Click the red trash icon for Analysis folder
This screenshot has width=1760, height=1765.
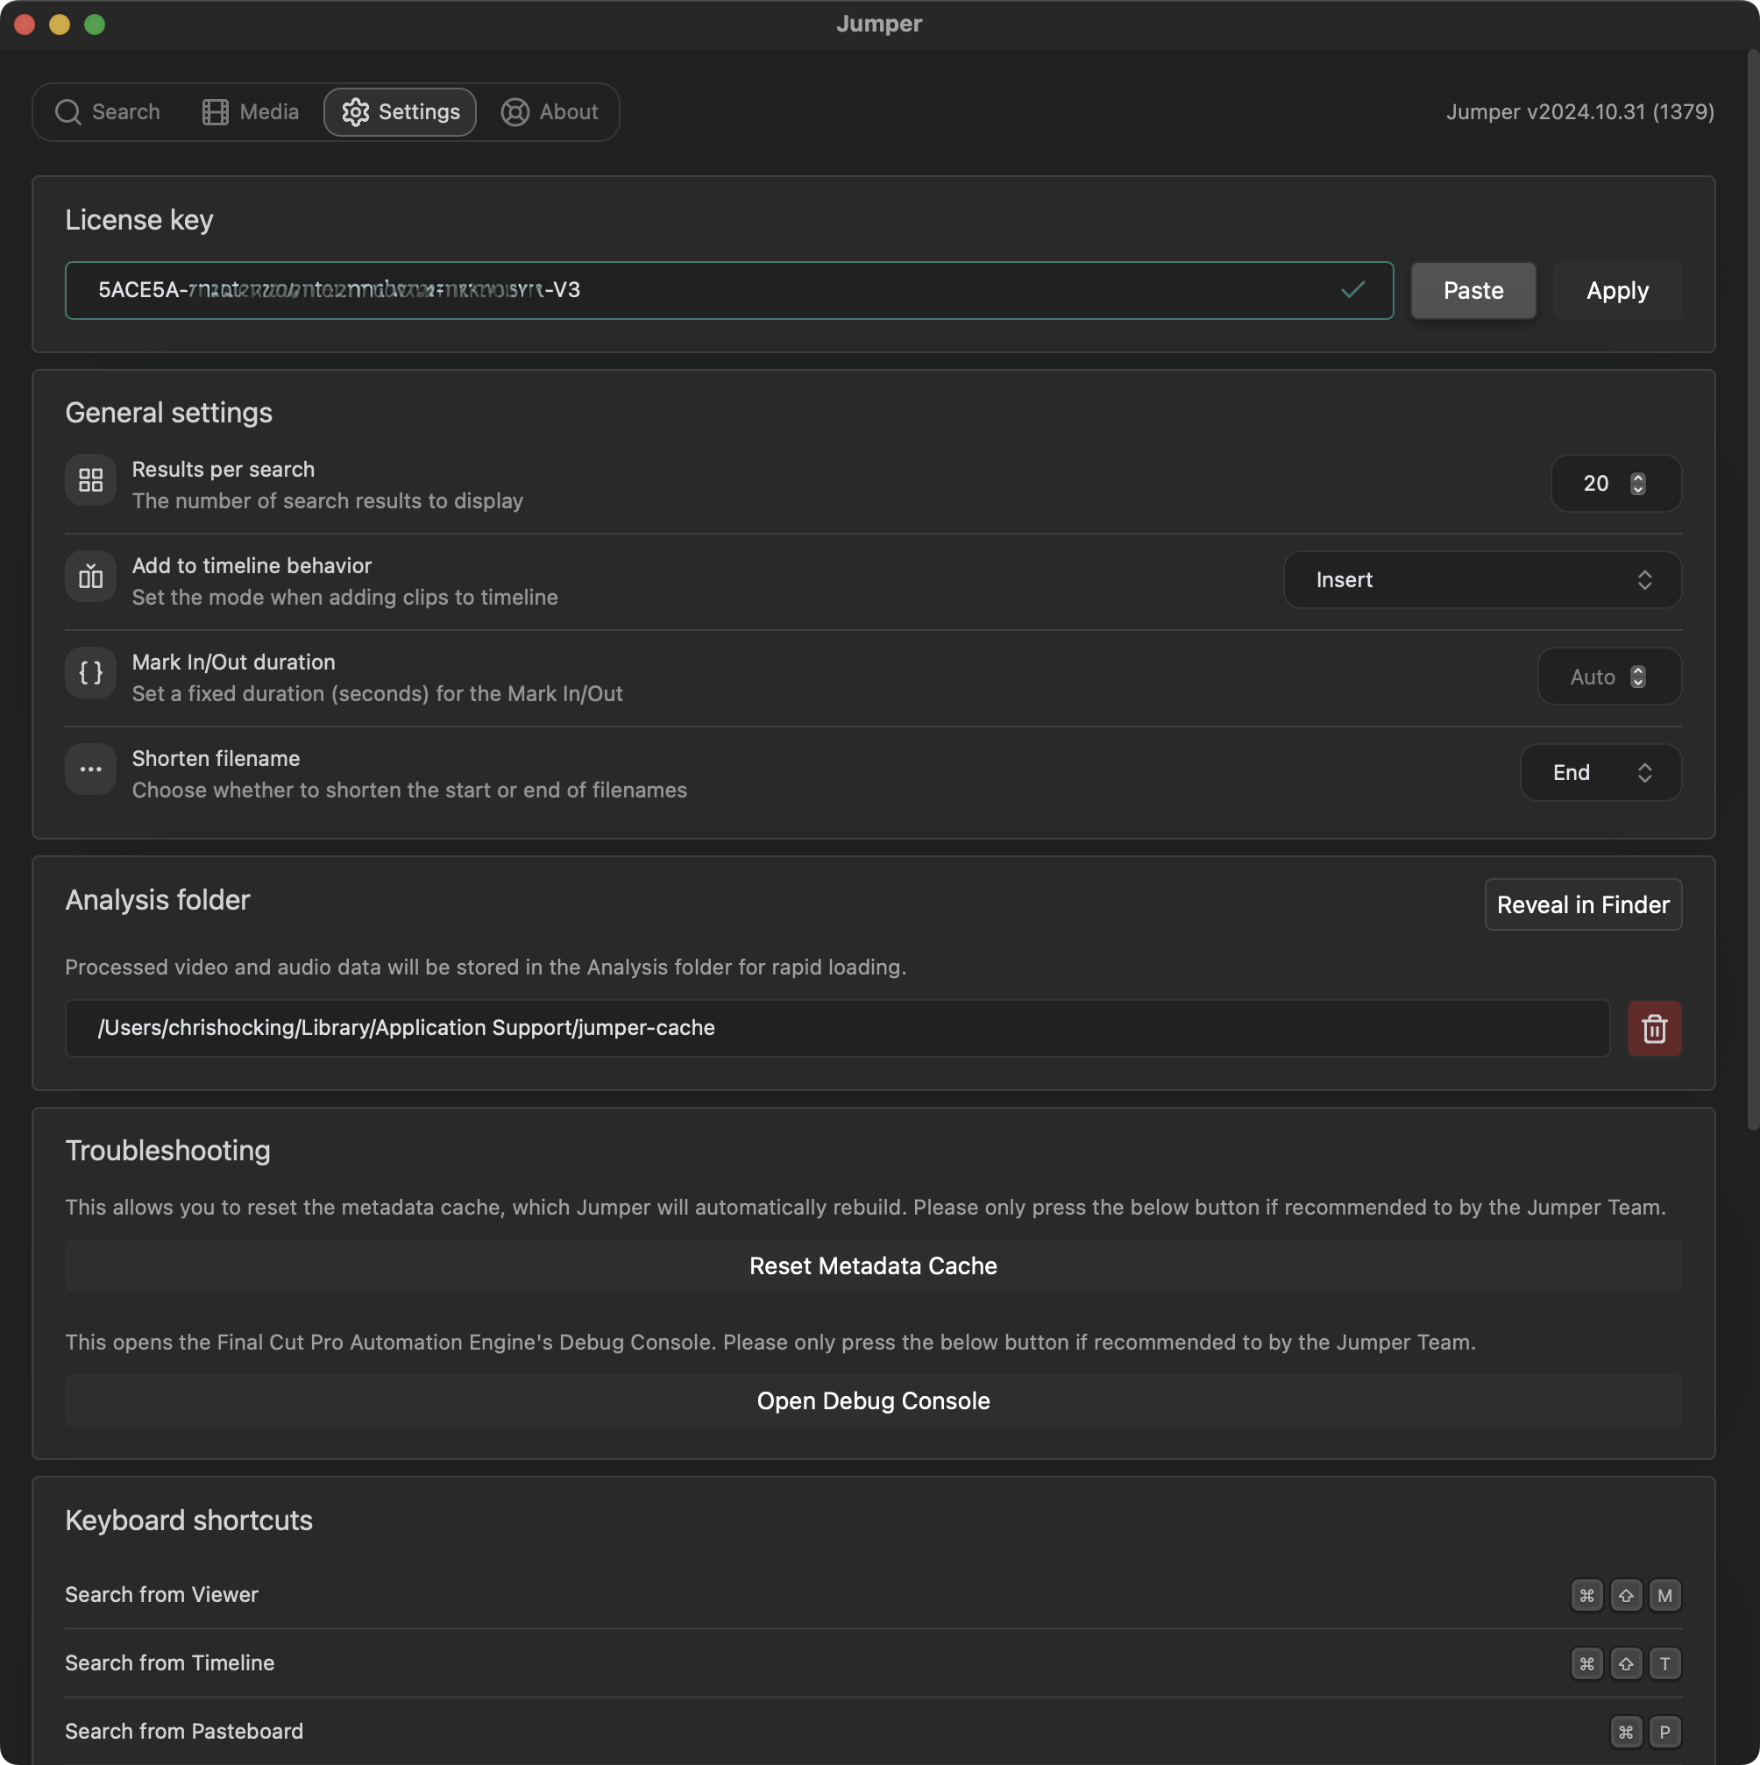1653,1029
